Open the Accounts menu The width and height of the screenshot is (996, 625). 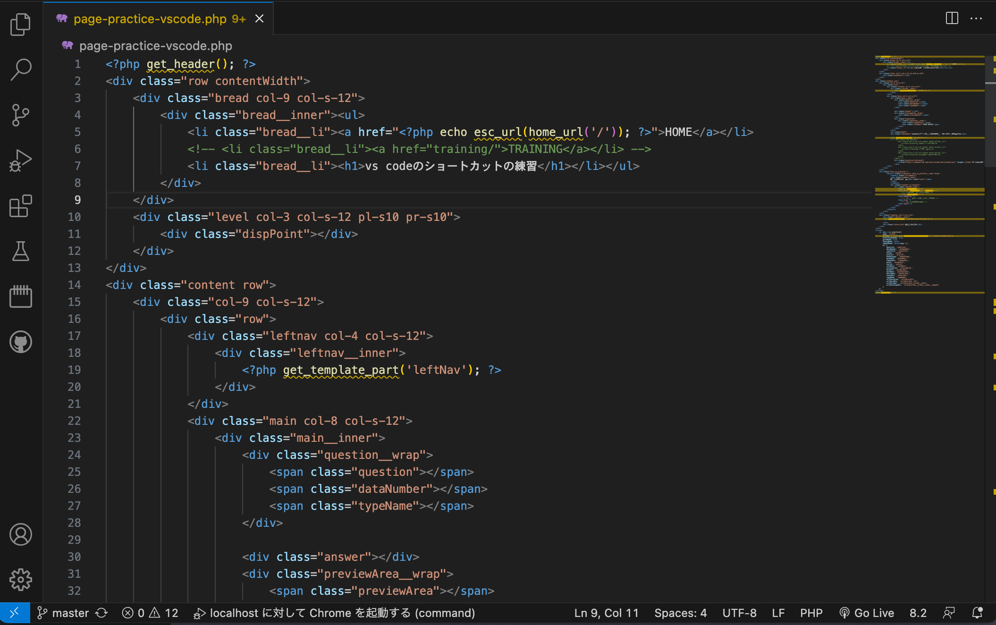tap(21, 534)
